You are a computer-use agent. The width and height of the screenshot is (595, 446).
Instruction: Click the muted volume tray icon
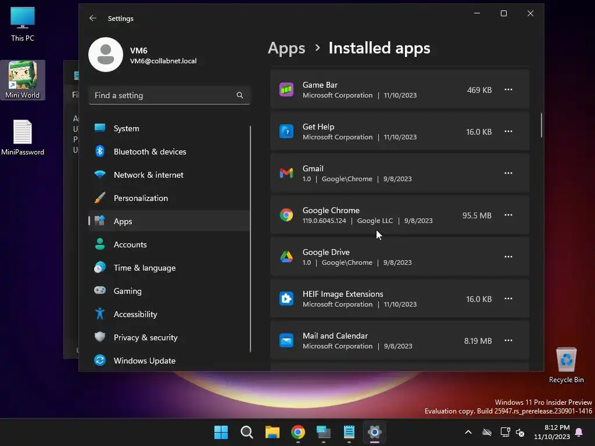[x=520, y=432]
